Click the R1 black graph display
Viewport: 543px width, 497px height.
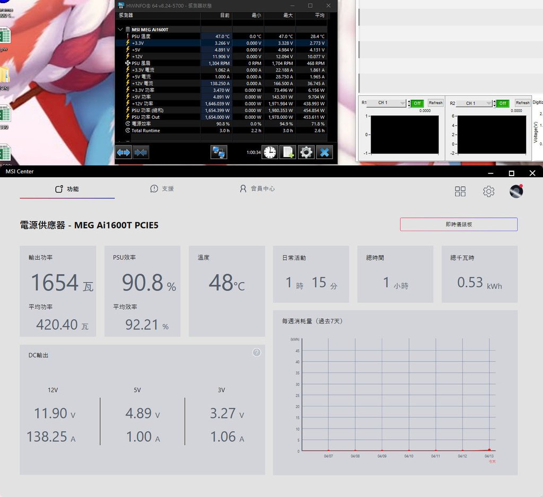click(405, 135)
